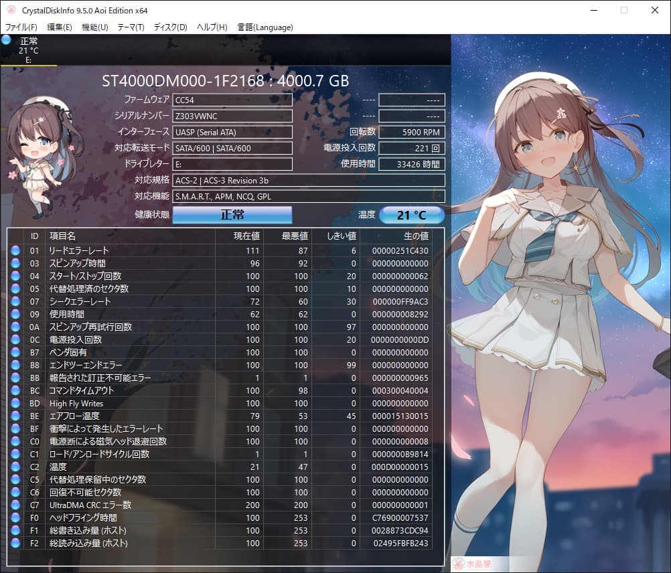Open the テーマ(T) menu
671x573 pixels.
(131, 27)
